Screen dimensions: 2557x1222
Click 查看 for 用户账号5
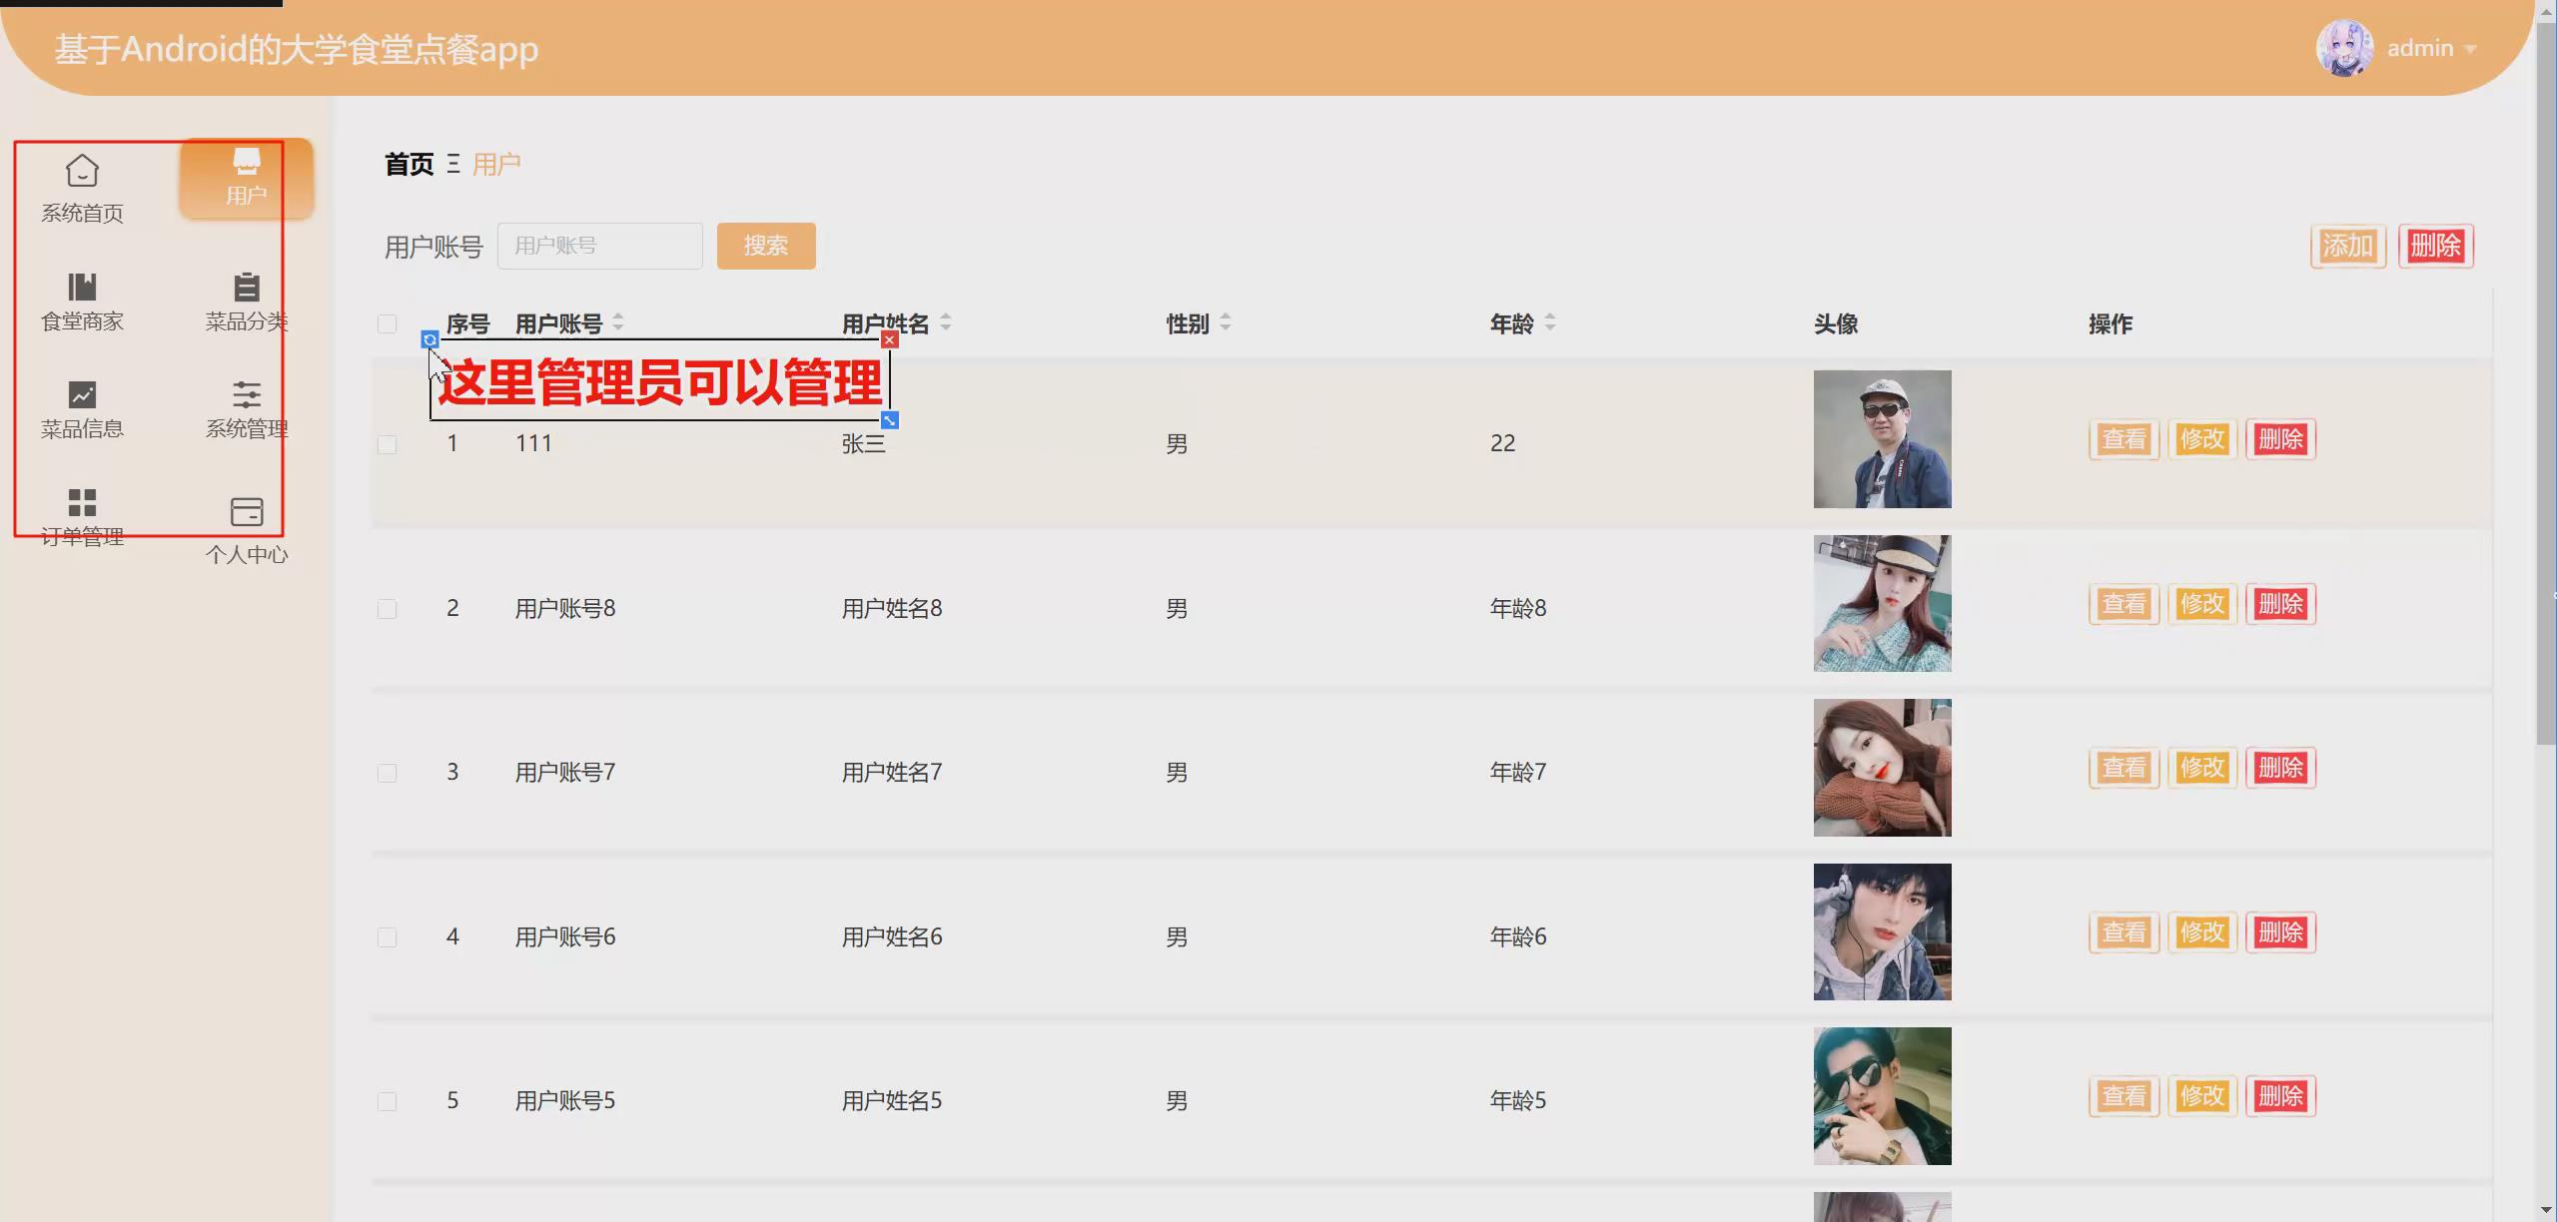coord(2124,1096)
